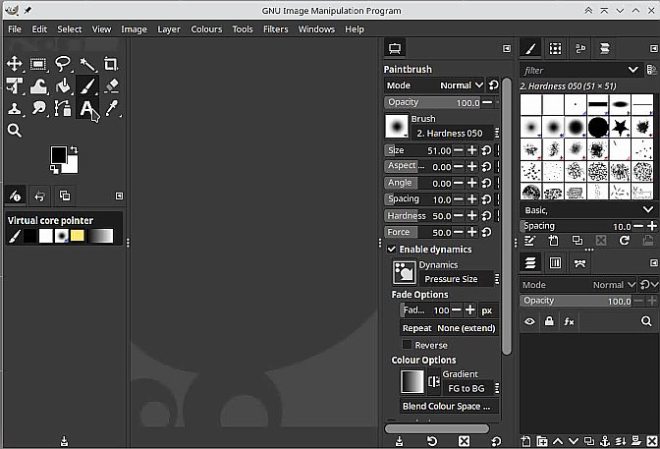Open the Repeat None (extend) dropdown
660x449 pixels.
click(449, 328)
